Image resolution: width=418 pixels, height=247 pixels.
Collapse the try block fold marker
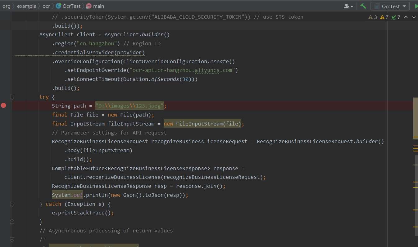pyautogui.click(x=12, y=97)
